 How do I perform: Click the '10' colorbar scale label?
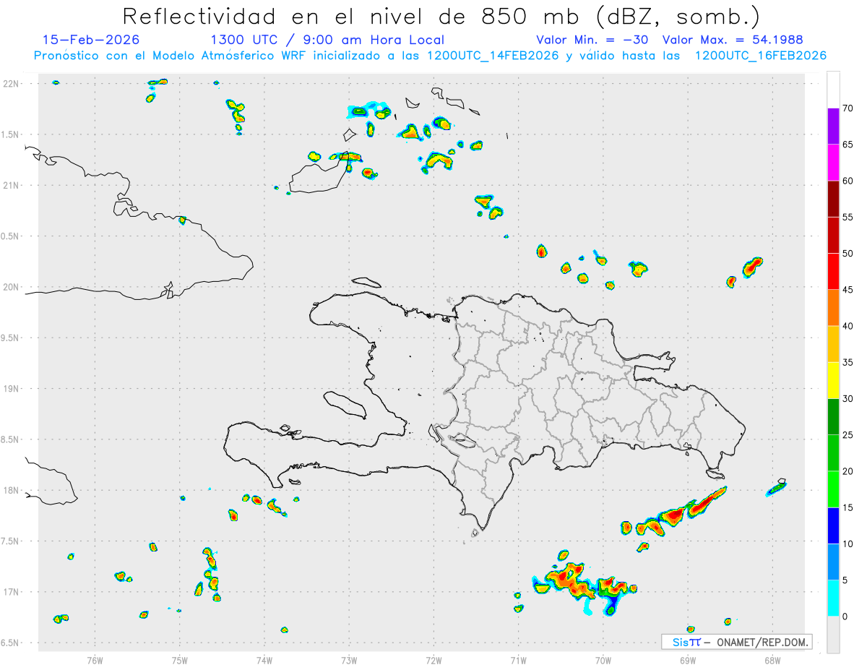click(848, 544)
